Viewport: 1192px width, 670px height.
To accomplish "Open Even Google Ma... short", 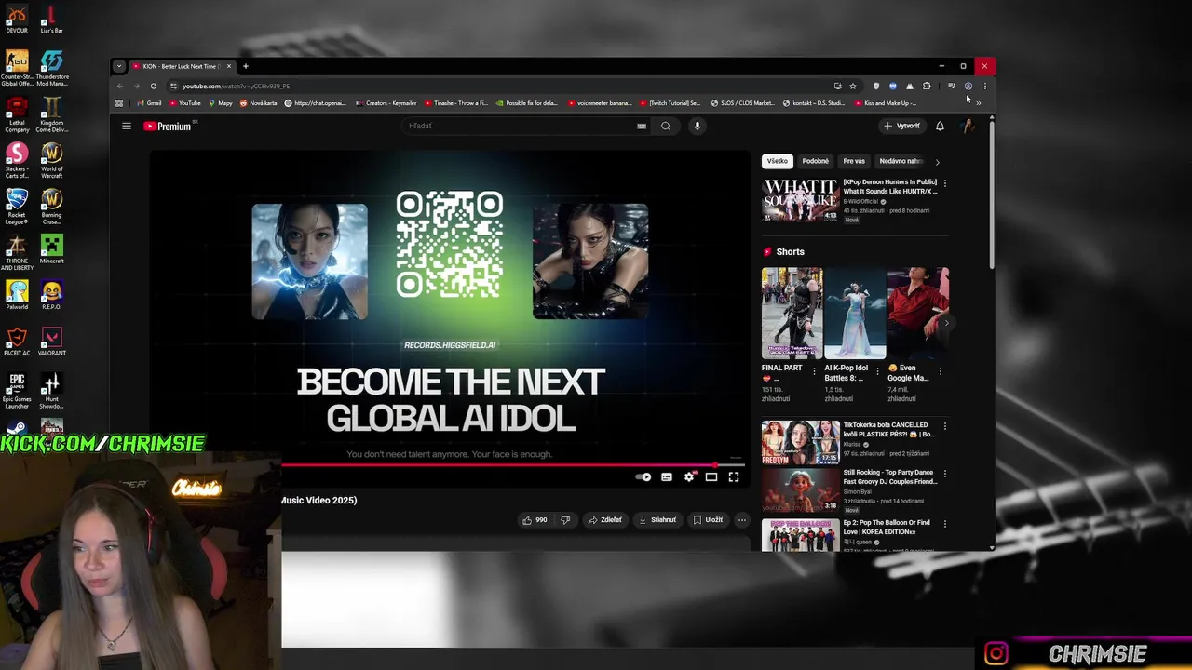I will [x=918, y=313].
